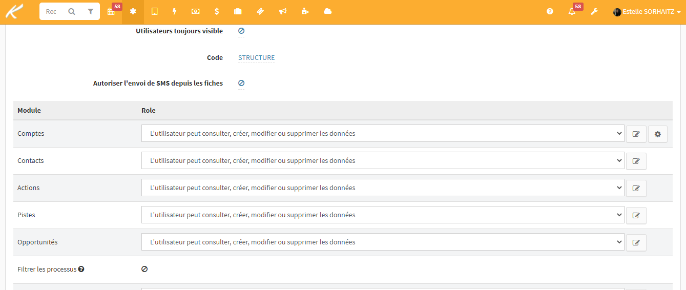The width and height of the screenshot is (686, 290).
Task: Click the Filtrer les processus label
Action: (x=47, y=269)
